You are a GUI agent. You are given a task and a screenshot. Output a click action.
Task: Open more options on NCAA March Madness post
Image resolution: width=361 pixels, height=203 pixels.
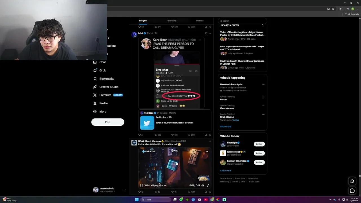tap(210, 141)
